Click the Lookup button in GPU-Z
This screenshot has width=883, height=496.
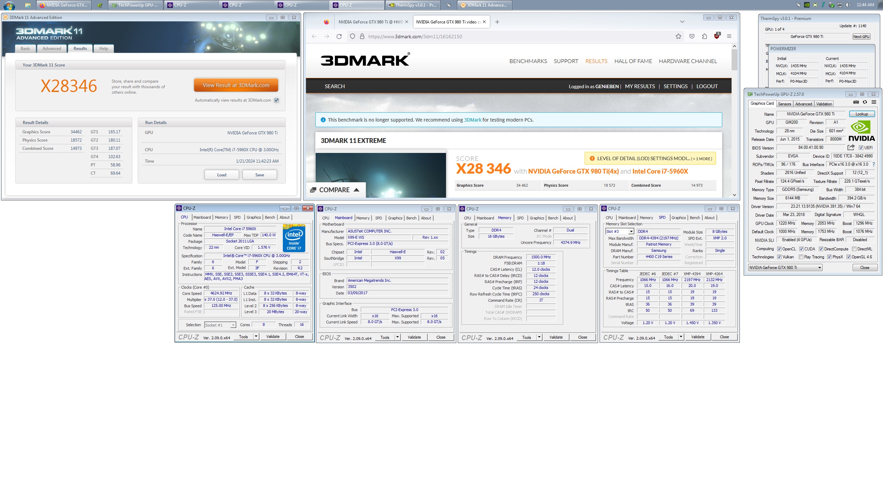tap(862, 114)
